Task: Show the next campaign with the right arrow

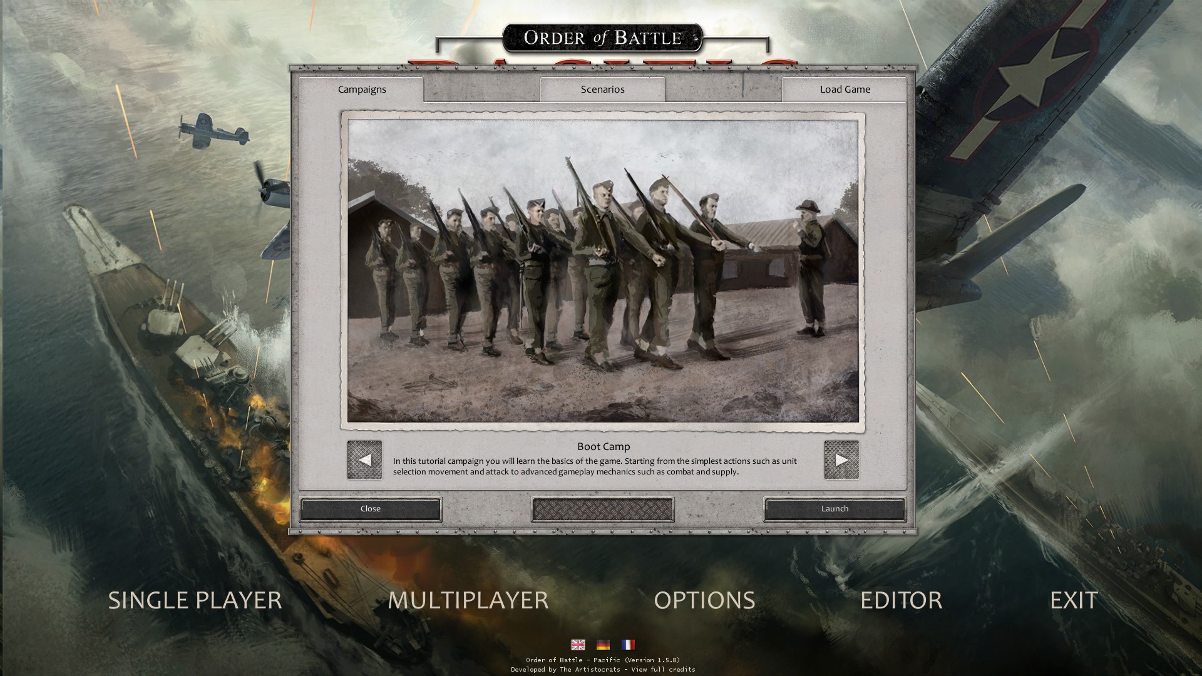Action: pos(841,460)
